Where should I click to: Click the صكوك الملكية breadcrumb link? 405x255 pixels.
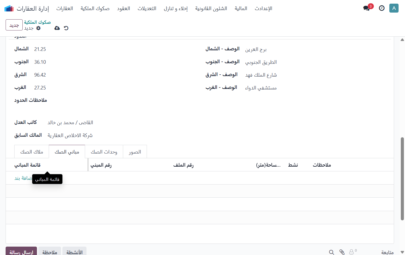pos(37,22)
